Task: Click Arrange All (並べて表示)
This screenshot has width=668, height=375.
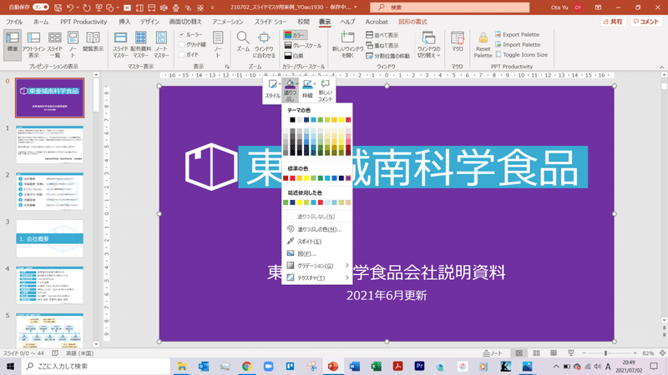Action: 382,35
